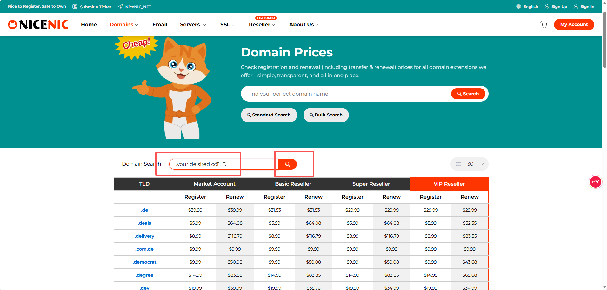
Task: Expand the Servers dropdown menu
Action: click(x=193, y=24)
